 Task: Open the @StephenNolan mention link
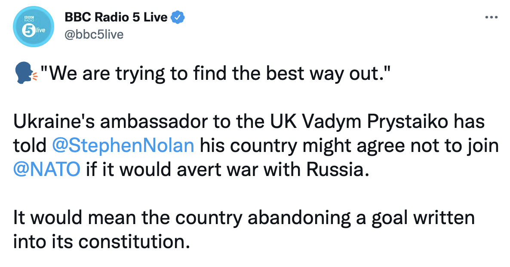pyautogui.click(x=123, y=146)
